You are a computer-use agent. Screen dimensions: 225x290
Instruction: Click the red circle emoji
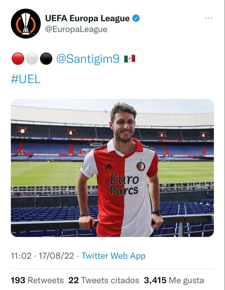[x=18, y=59]
